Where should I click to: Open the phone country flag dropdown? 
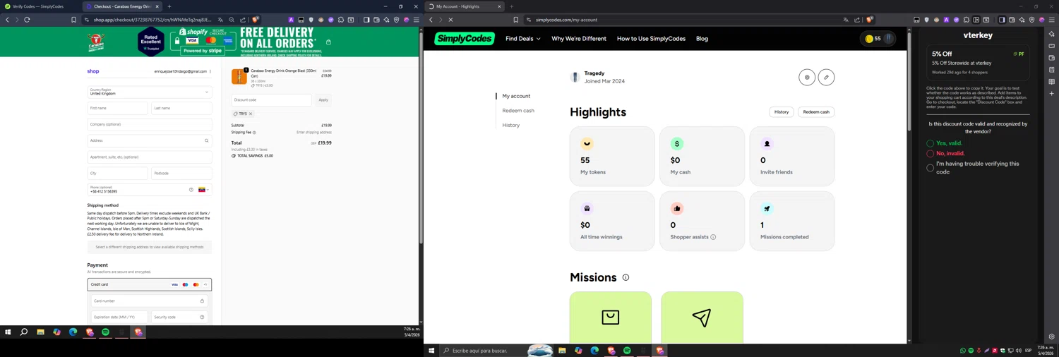[203, 190]
